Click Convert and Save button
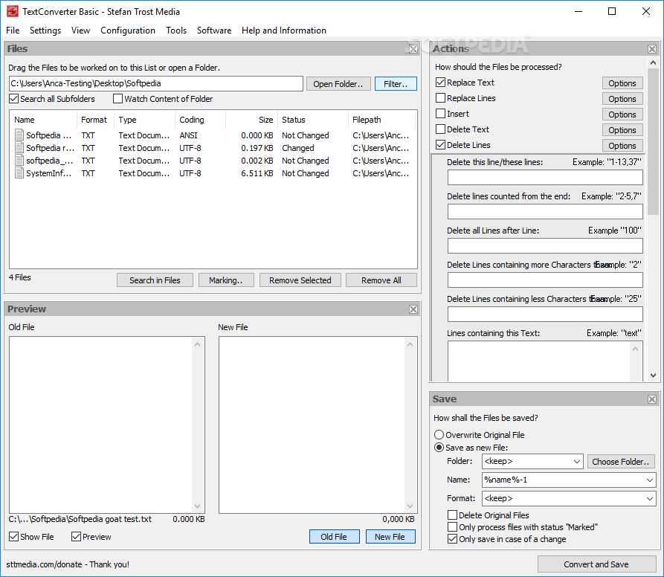 tap(596, 564)
